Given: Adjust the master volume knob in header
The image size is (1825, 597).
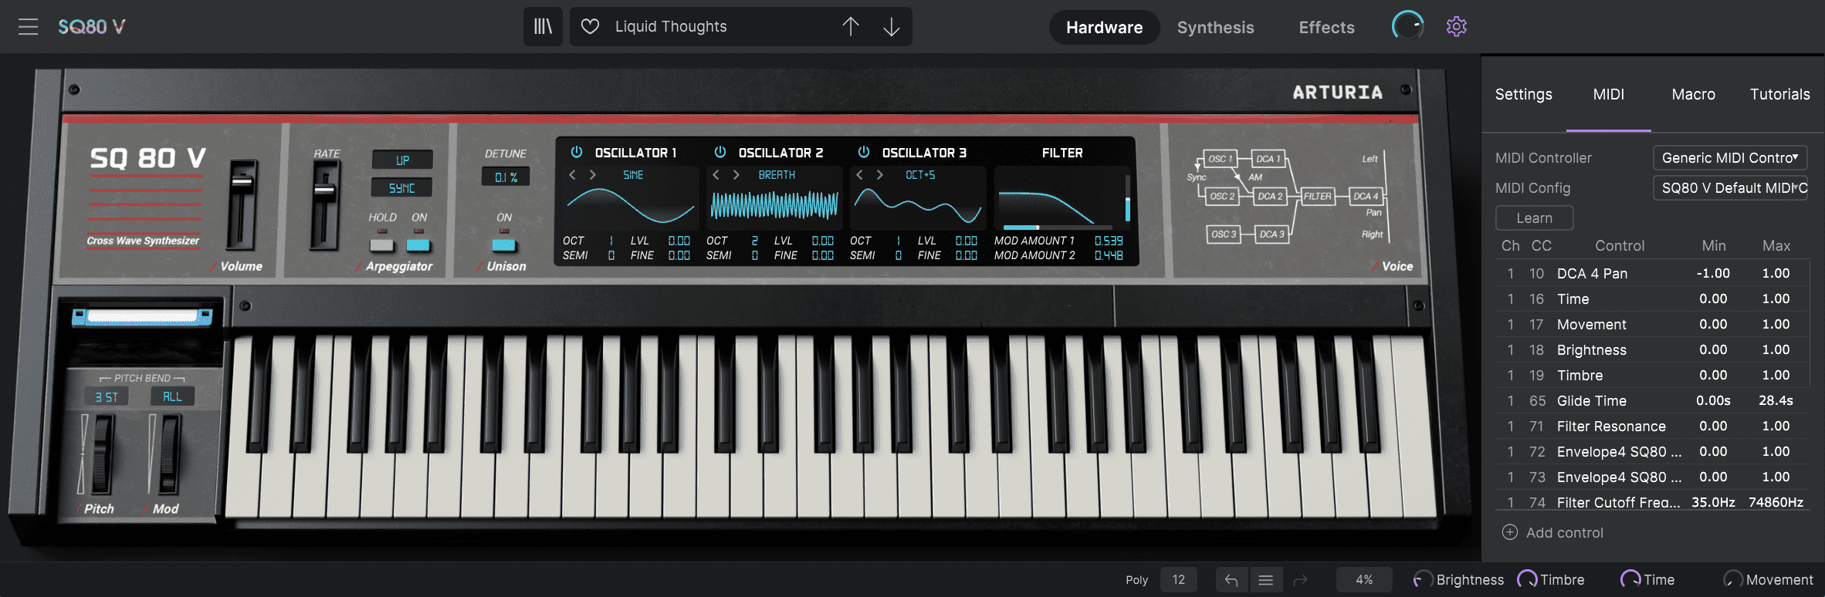Looking at the screenshot, I should [x=1407, y=26].
